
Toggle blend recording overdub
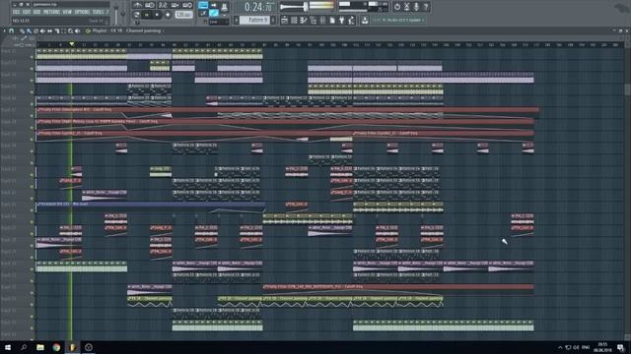click(175, 5)
